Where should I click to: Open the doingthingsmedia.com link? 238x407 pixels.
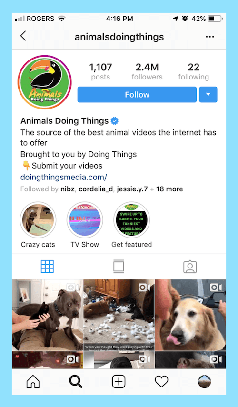pos(64,177)
